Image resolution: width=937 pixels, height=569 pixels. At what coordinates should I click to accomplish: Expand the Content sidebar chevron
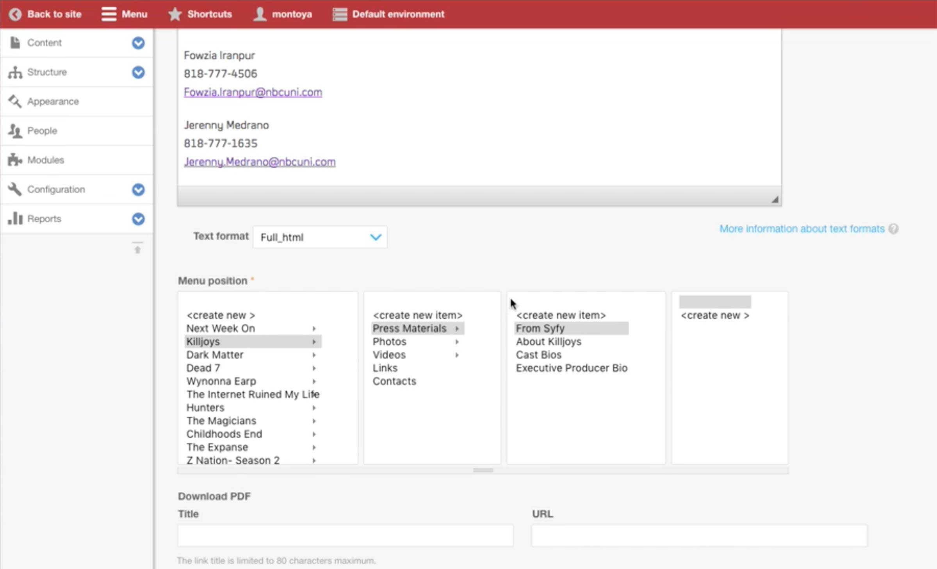pos(138,43)
